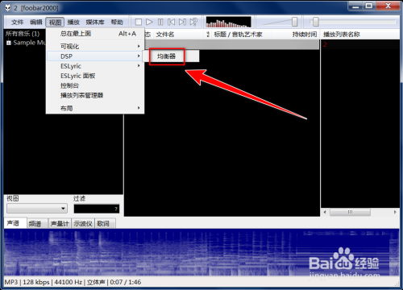Go to the previous track
The image size is (403, 290).
pos(171,22)
